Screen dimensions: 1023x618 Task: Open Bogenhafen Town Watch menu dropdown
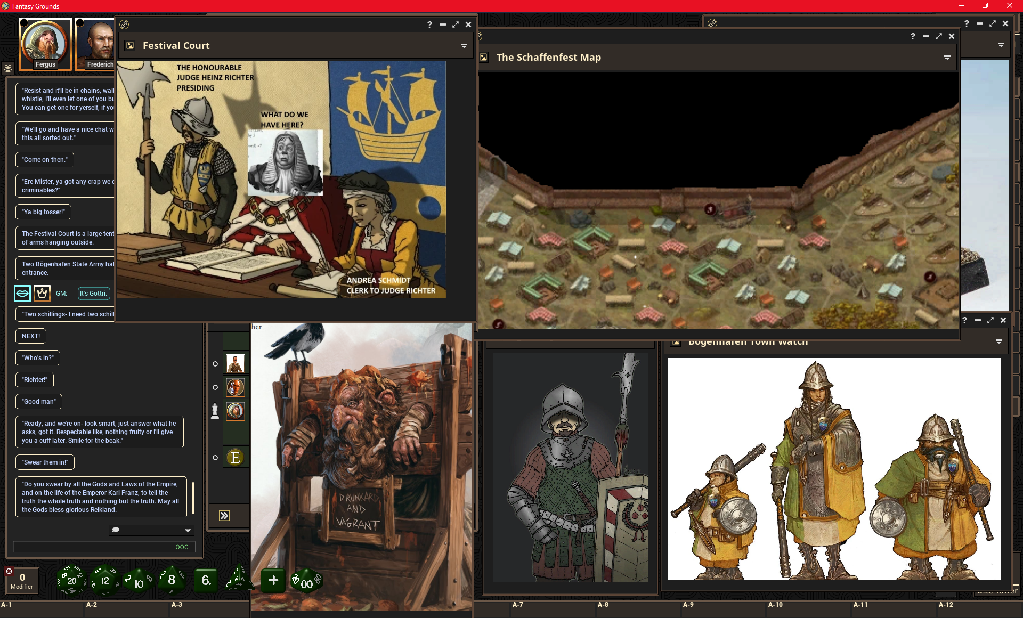click(x=999, y=341)
